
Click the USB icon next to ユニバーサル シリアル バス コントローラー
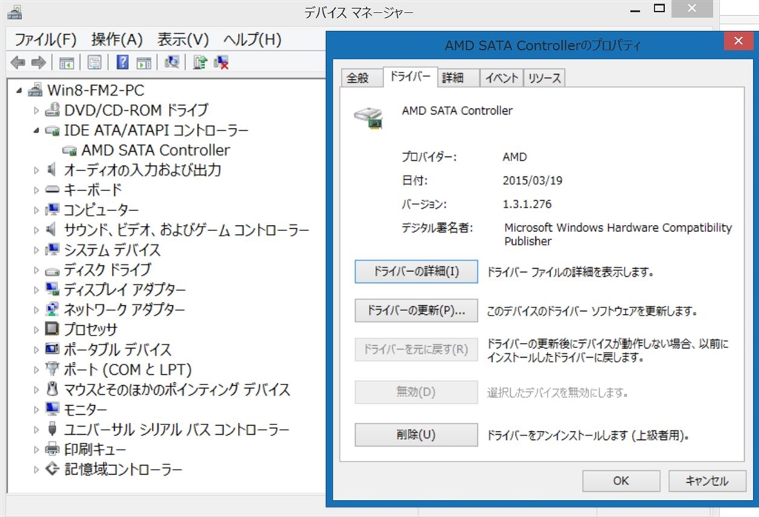(53, 429)
